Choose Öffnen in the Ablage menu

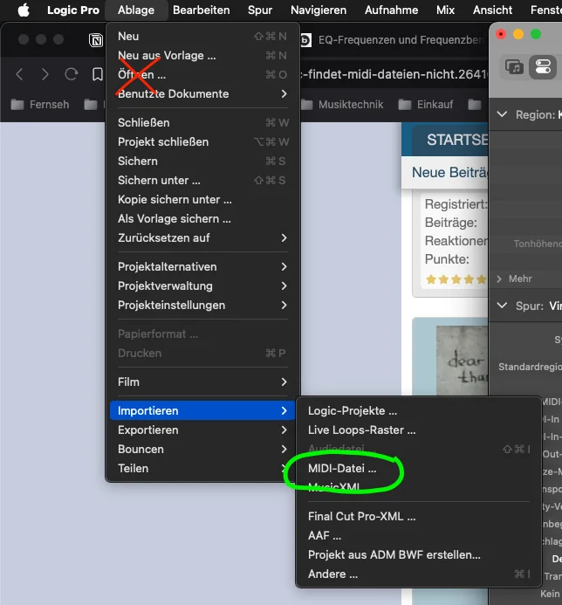(x=202, y=74)
